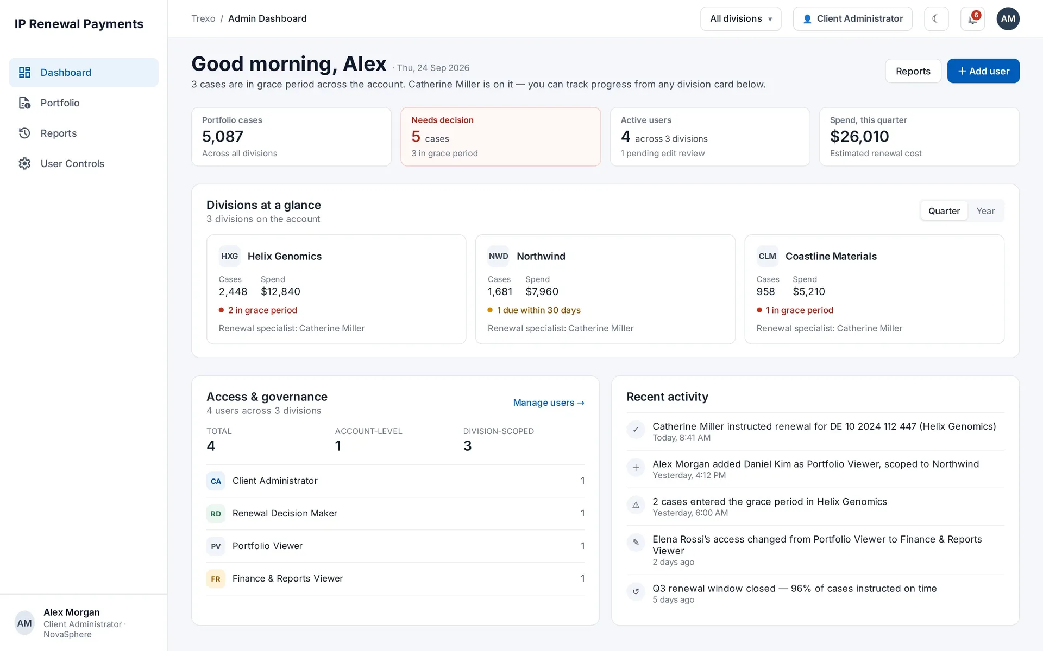Click warning icon beside grace period activity

636,505
